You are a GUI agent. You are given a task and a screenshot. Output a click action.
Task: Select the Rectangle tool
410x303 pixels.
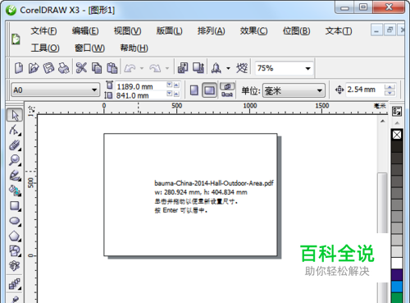tap(15, 205)
